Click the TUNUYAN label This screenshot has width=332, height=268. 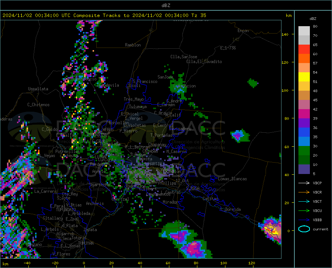[x=86, y=243]
